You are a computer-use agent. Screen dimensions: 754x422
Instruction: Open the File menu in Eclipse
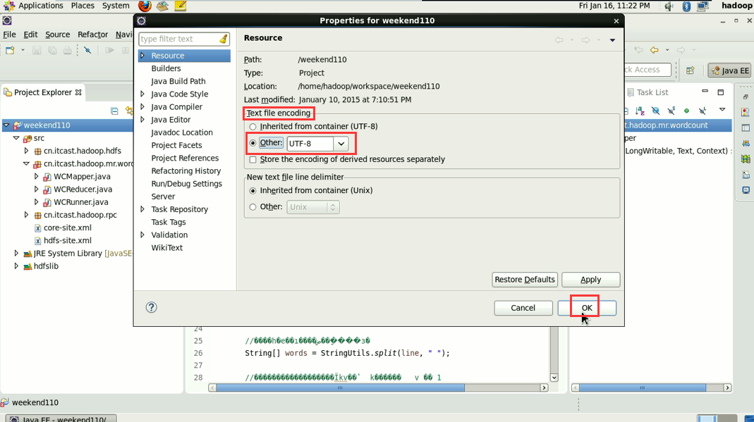(x=9, y=35)
